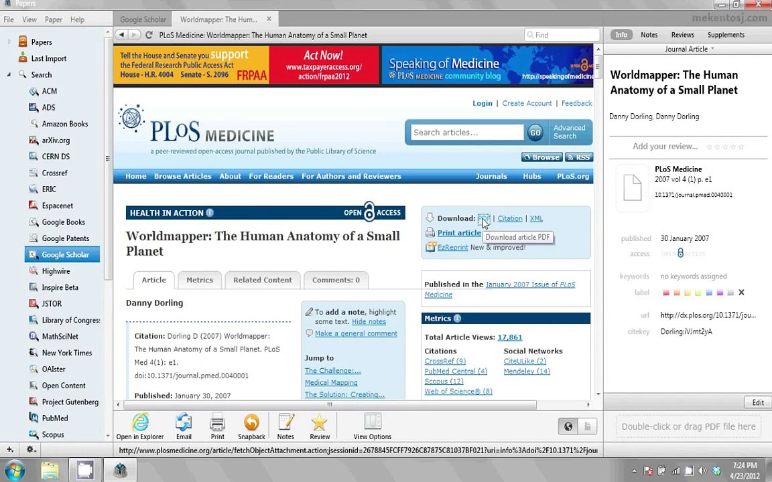Open the Related Content tab
The image size is (772, 482).
click(263, 280)
